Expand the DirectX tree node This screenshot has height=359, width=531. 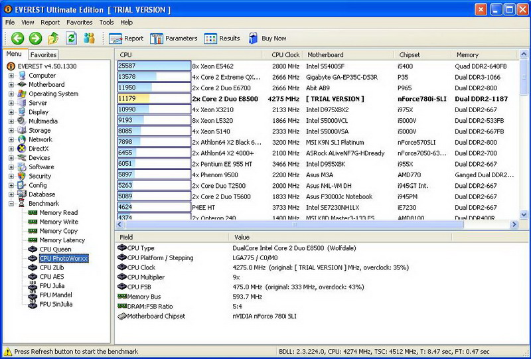pos(11,149)
